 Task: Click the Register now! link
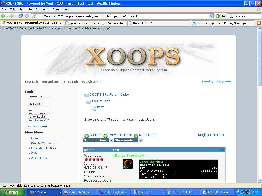click(x=37, y=127)
